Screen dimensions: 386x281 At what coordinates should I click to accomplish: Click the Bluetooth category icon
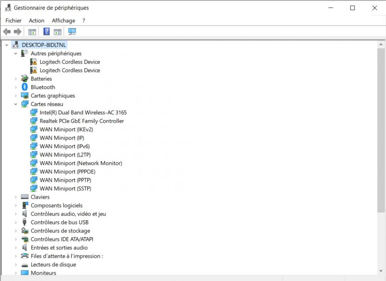[25, 87]
